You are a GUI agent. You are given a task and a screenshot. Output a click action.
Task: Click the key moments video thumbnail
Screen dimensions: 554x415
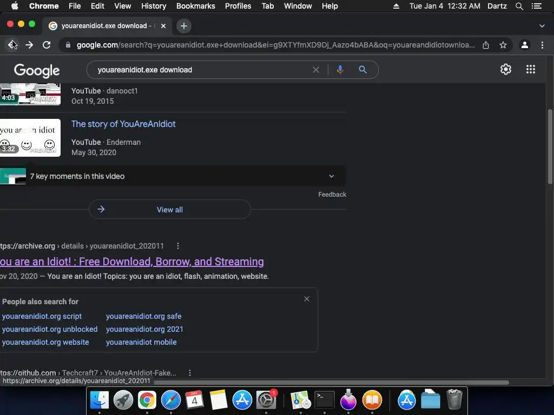click(x=13, y=176)
